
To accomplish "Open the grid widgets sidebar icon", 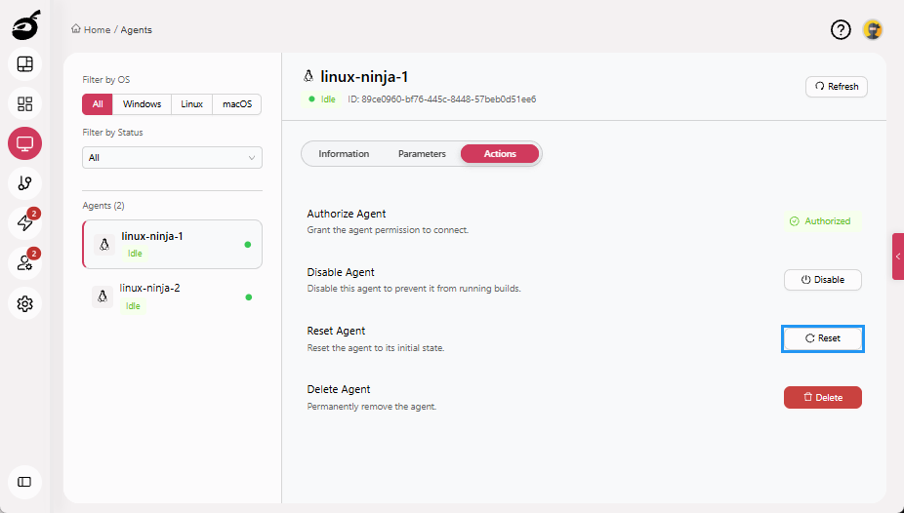I will pyautogui.click(x=24, y=103).
